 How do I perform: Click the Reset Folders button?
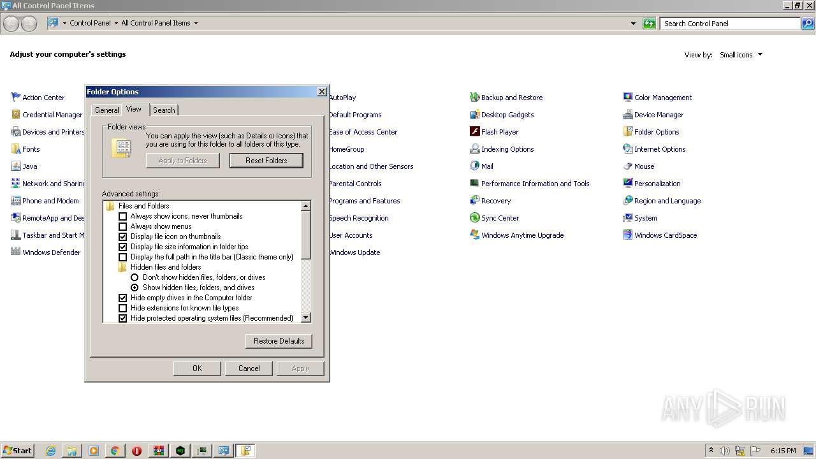tap(266, 161)
